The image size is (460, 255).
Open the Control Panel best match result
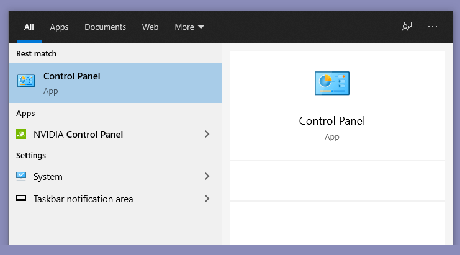tap(115, 83)
